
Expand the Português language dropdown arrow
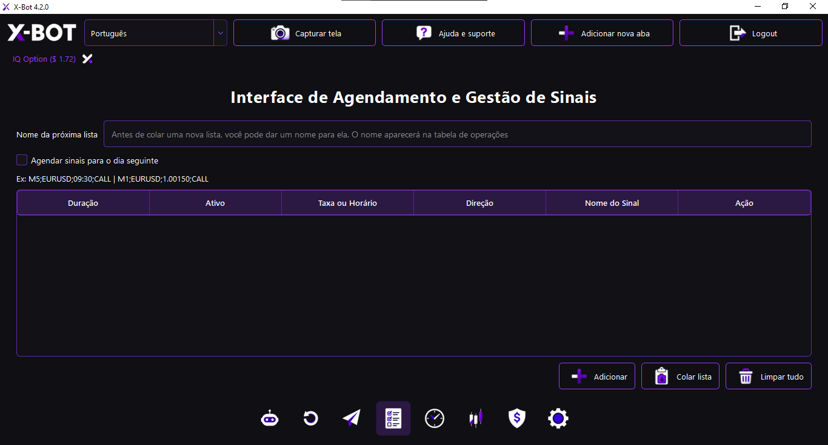point(220,33)
